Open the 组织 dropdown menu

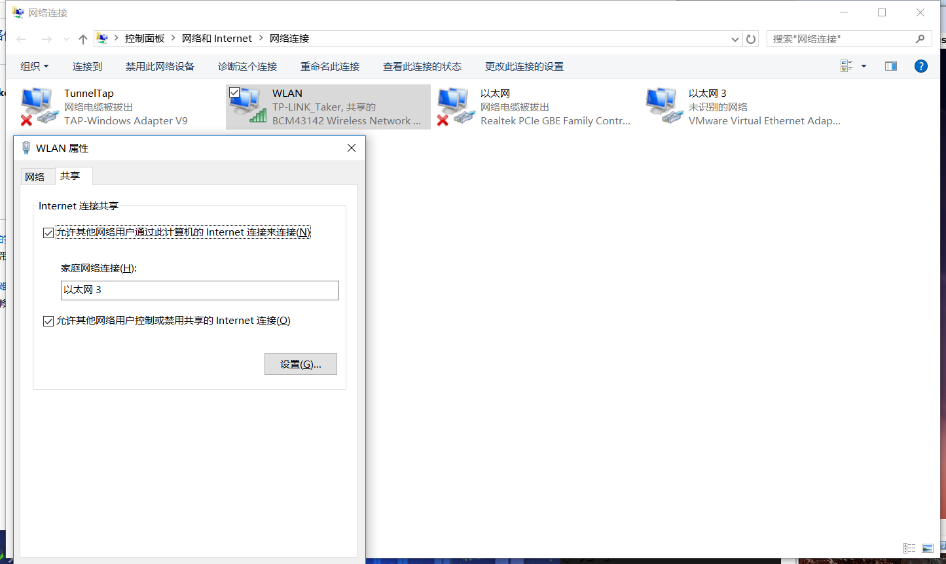(35, 66)
